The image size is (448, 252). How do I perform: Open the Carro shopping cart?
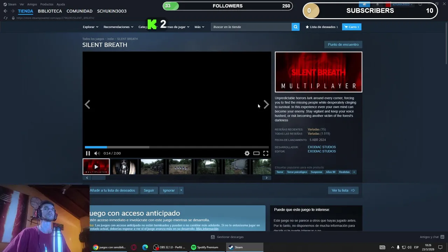pyautogui.click(x=351, y=27)
